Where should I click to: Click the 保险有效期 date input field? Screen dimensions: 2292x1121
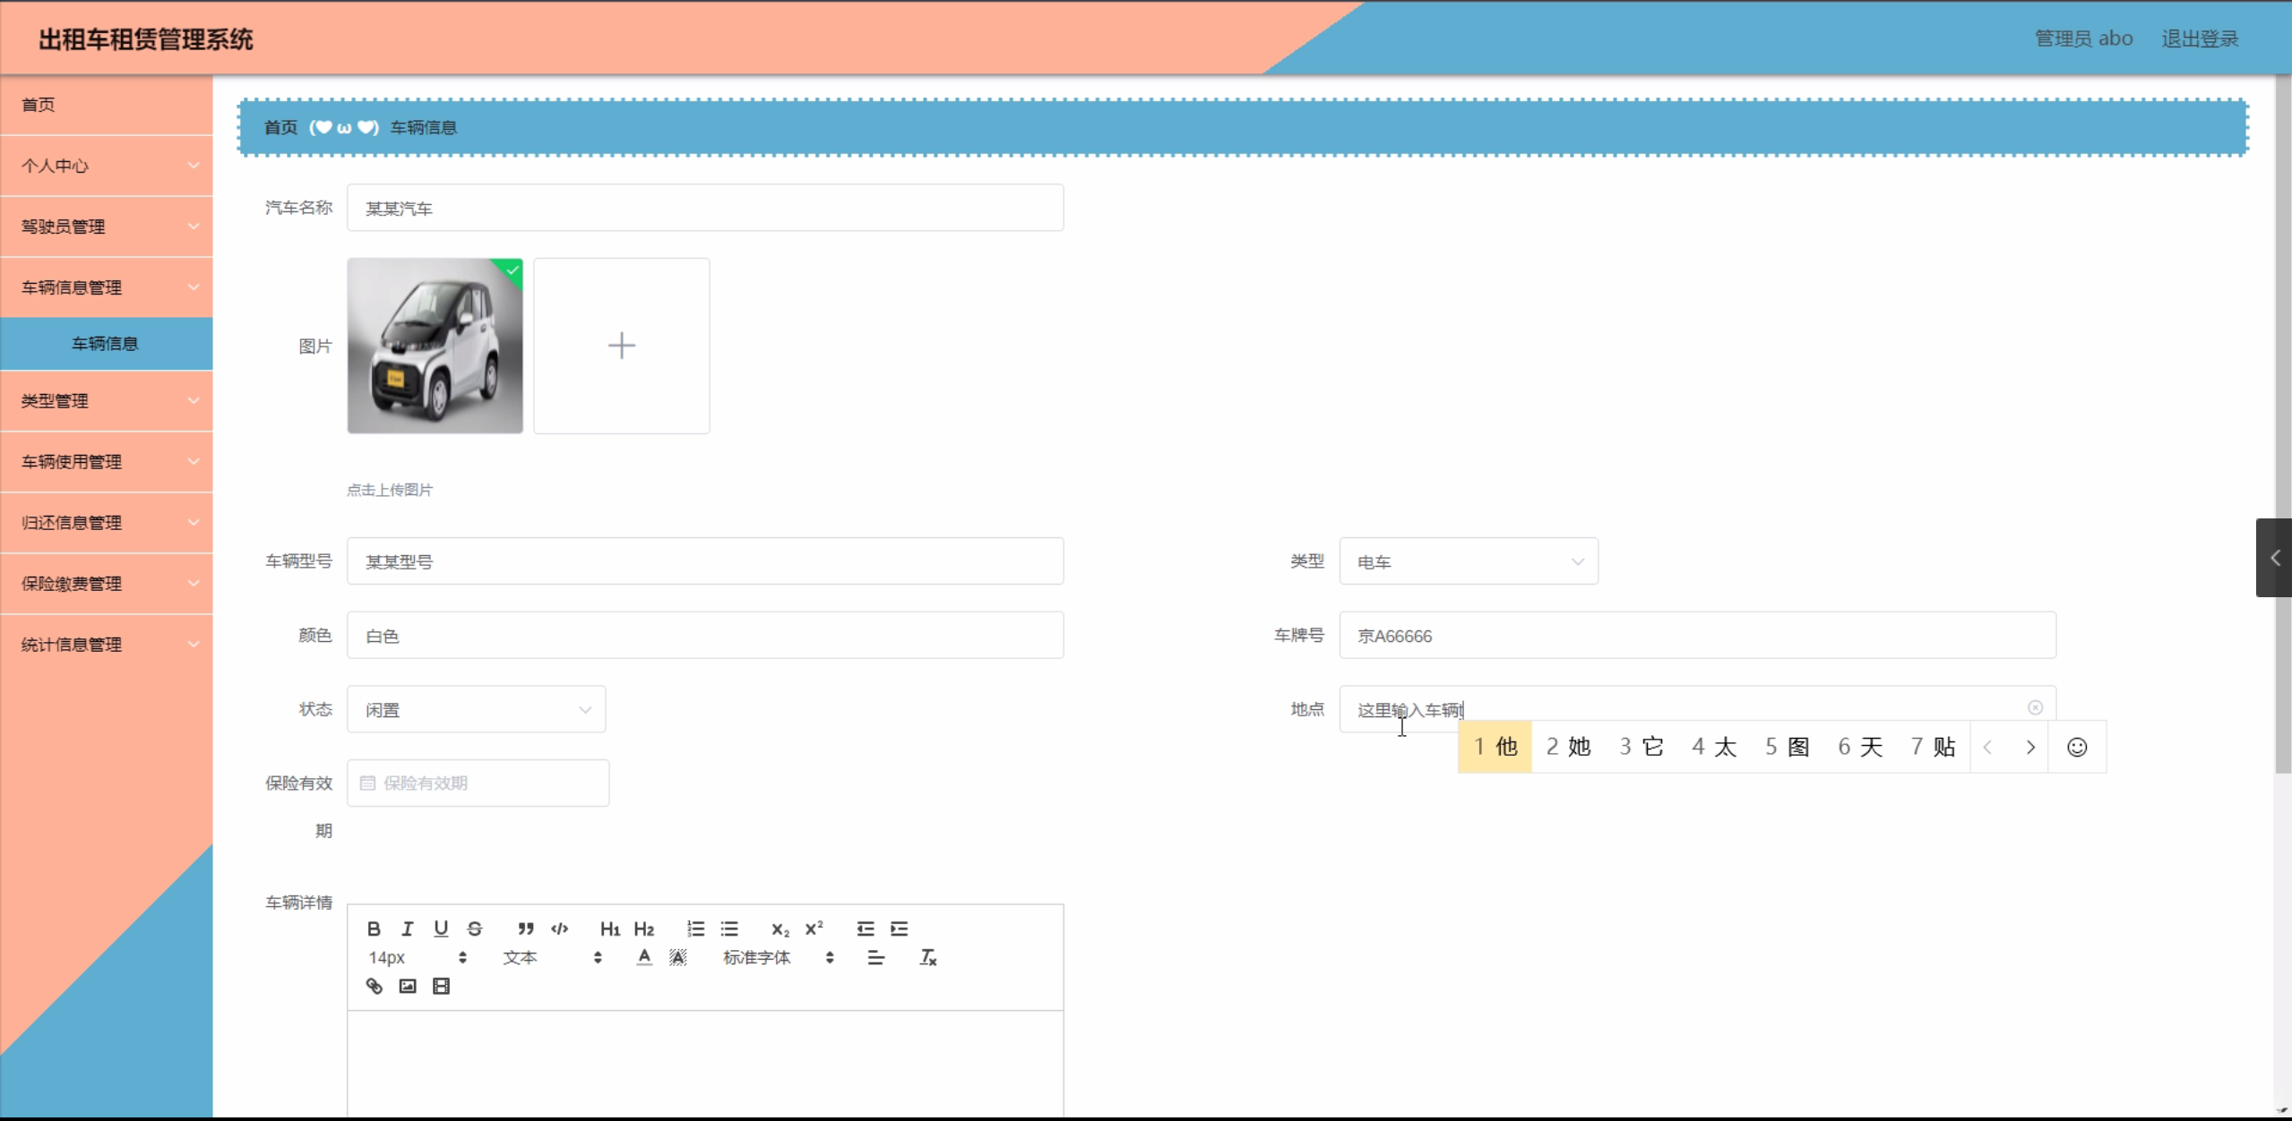pyautogui.click(x=478, y=783)
